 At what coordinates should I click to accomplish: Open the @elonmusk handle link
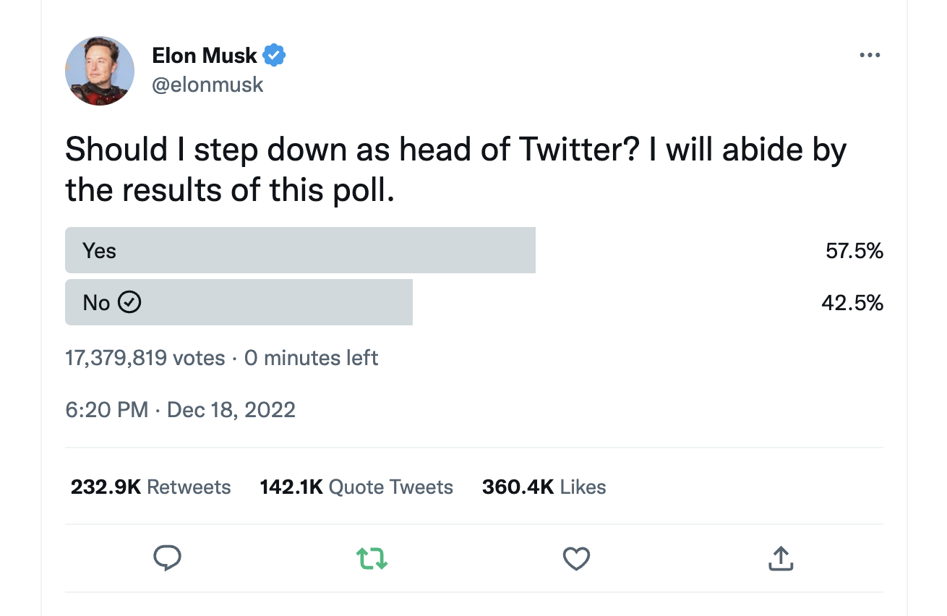207,85
